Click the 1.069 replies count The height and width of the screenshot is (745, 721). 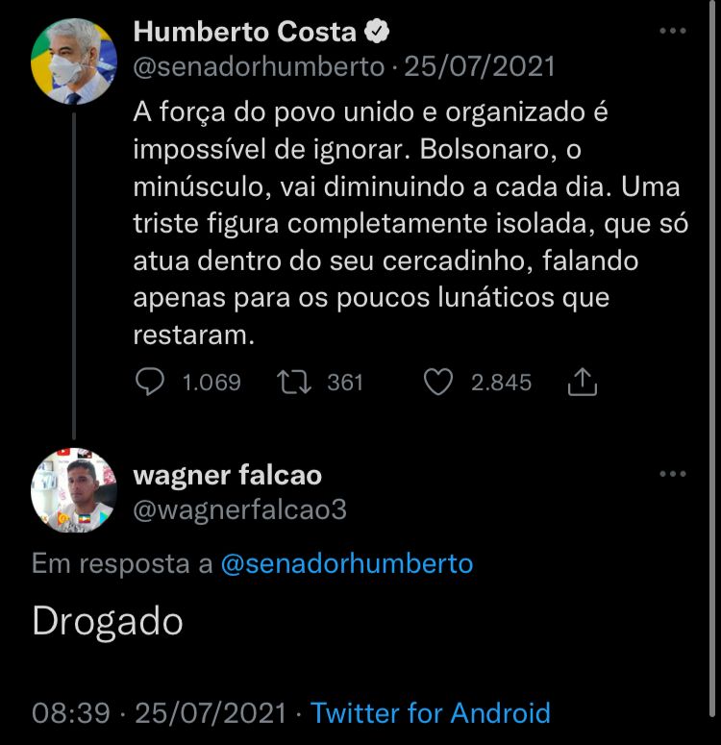(211, 383)
